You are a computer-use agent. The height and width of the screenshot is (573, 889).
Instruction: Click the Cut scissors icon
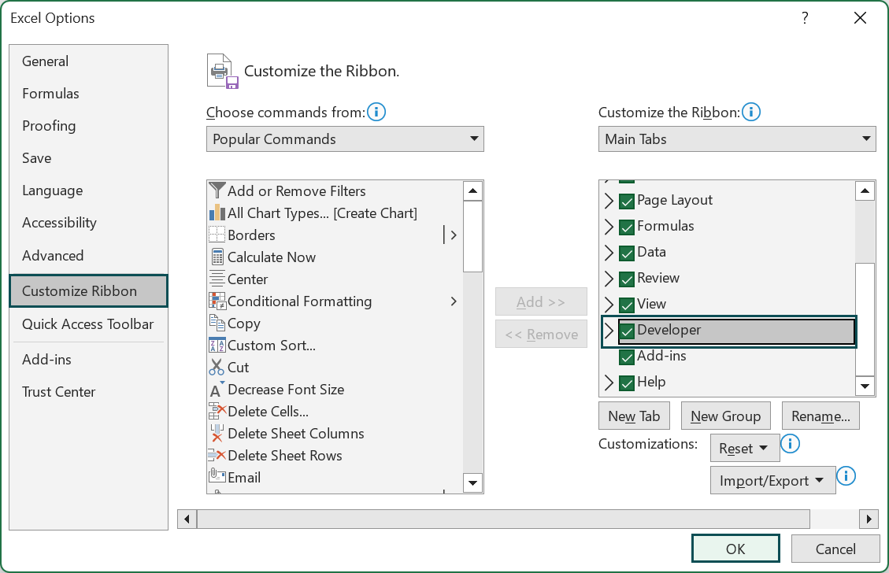[x=217, y=368]
